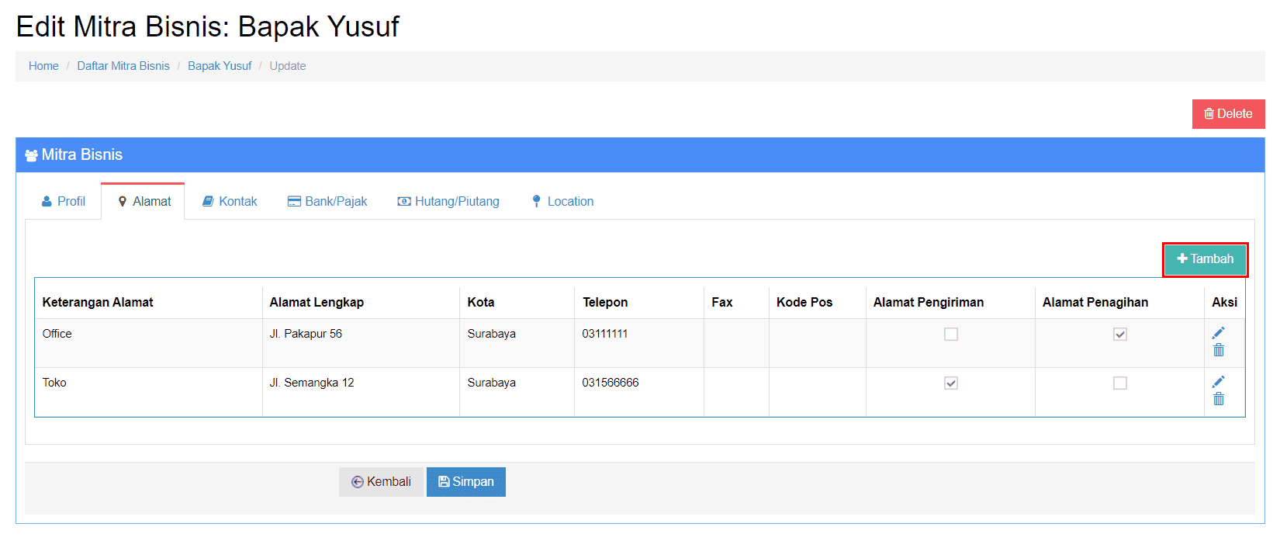The height and width of the screenshot is (541, 1280).
Task: Switch to the Kontak tab
Action: [230, 202]
